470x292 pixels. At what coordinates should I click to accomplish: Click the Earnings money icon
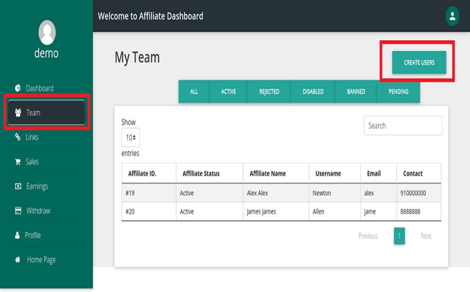(x=18, y=186)
